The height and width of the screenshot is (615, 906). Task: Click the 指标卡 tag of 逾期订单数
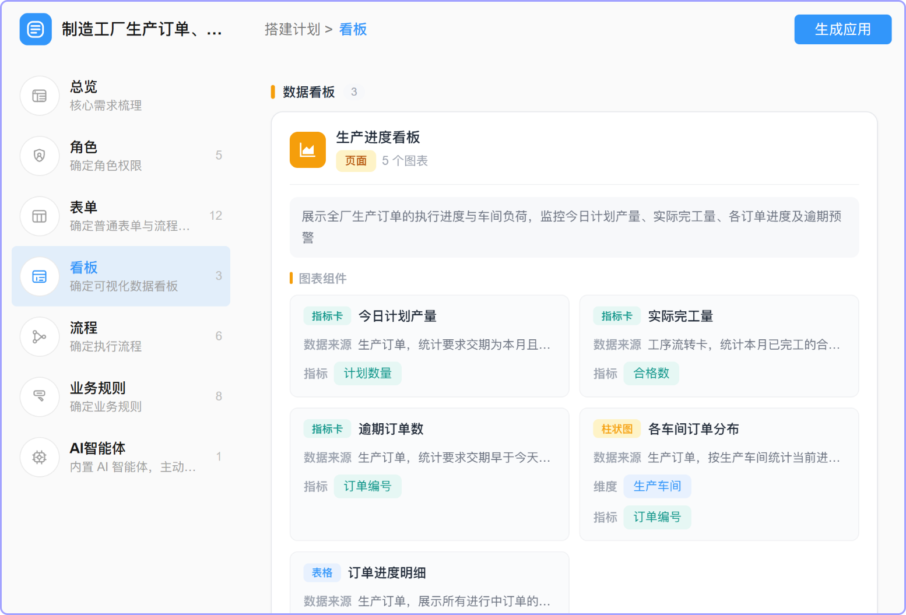tap(327, 429)
